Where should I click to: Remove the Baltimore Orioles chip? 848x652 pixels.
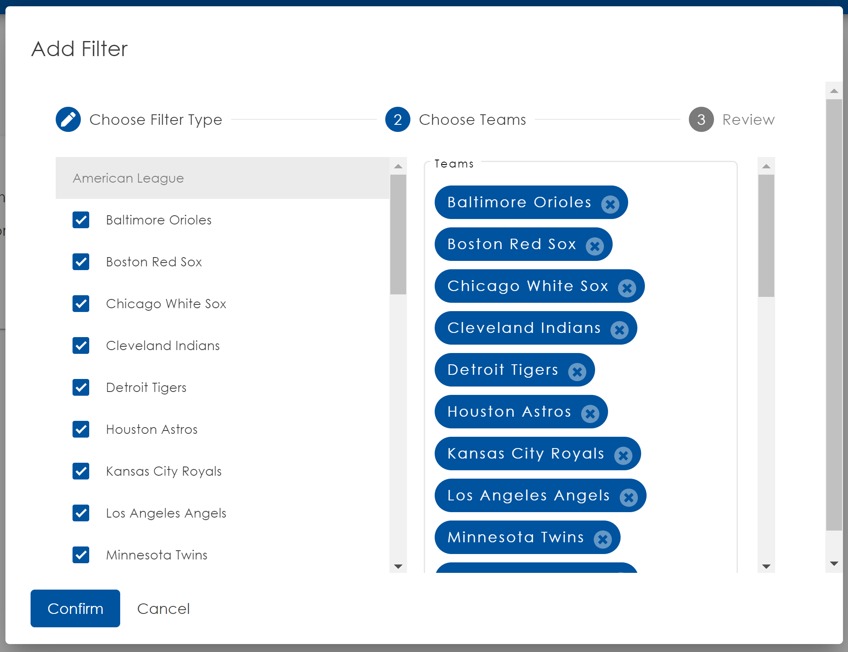[x=610, y=204]
